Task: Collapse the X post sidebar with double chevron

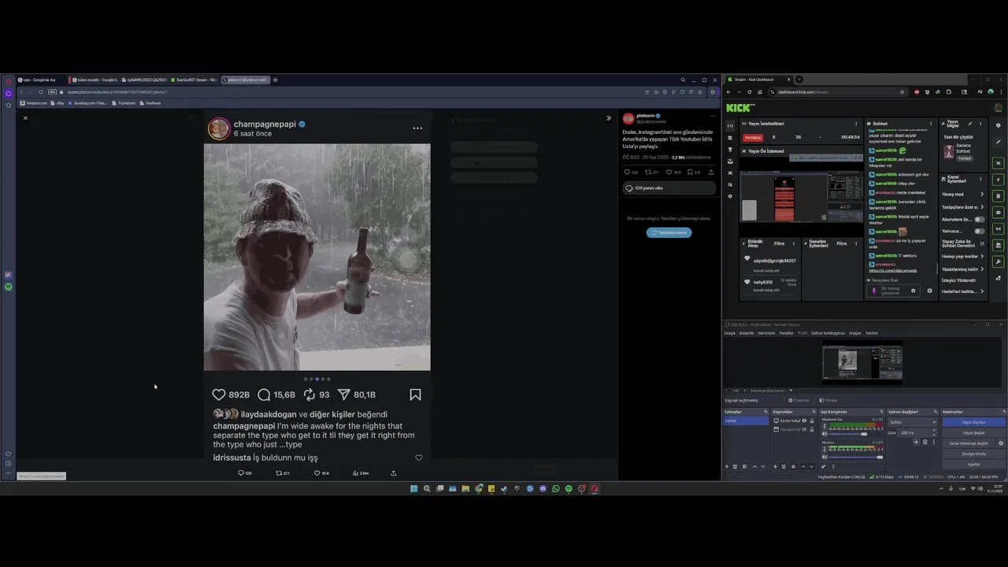Action: coord(608,118)
